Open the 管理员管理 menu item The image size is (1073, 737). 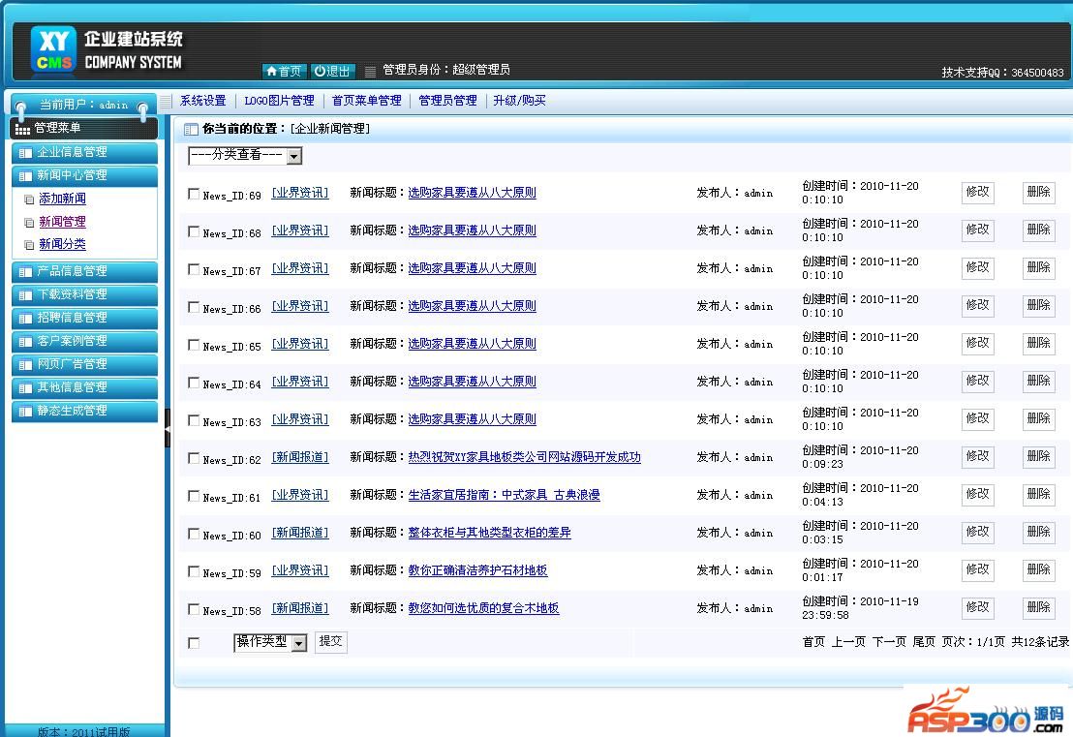(447, 101)
